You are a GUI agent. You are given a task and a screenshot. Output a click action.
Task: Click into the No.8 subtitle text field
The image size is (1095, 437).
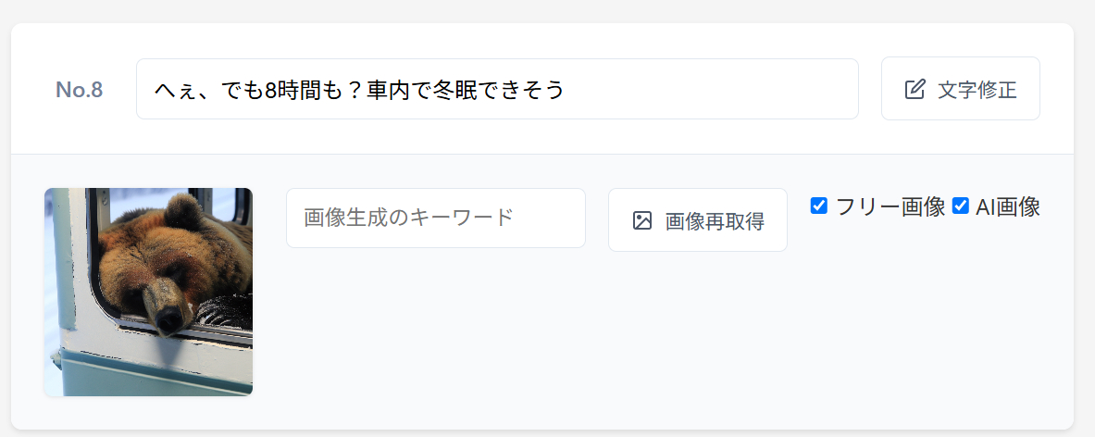(x=497, y=89)
